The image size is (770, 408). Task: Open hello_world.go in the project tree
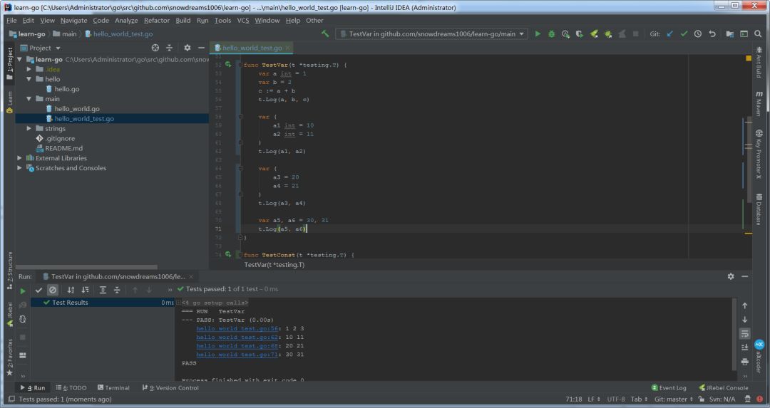point(77,109)
